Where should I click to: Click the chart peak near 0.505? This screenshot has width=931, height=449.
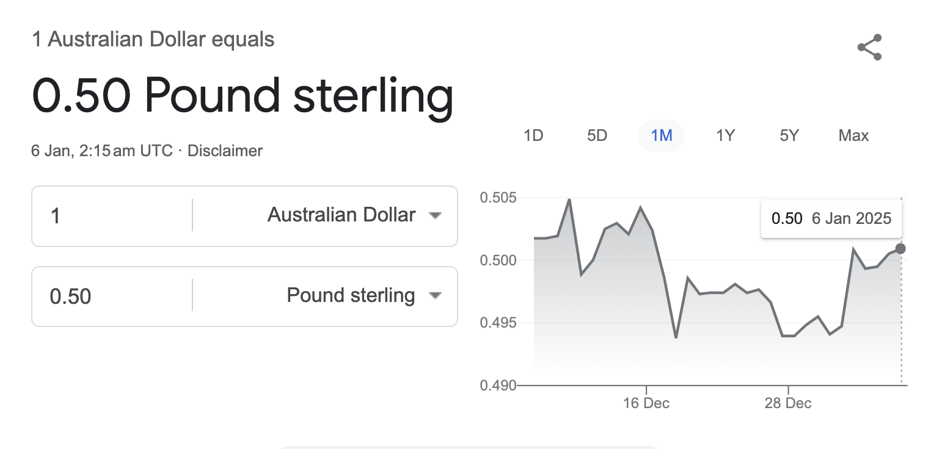click(x=569, y=199)
